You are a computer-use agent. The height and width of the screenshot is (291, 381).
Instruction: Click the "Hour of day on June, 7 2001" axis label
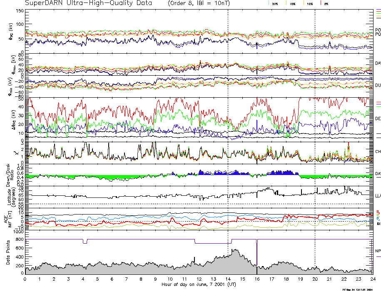pos(199,285)
